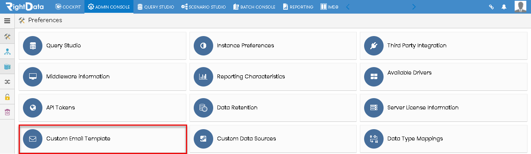The image size is (531, 154).
Task: Click the shuffle arrows sidebar icon
Action: (x=7, y=82)
